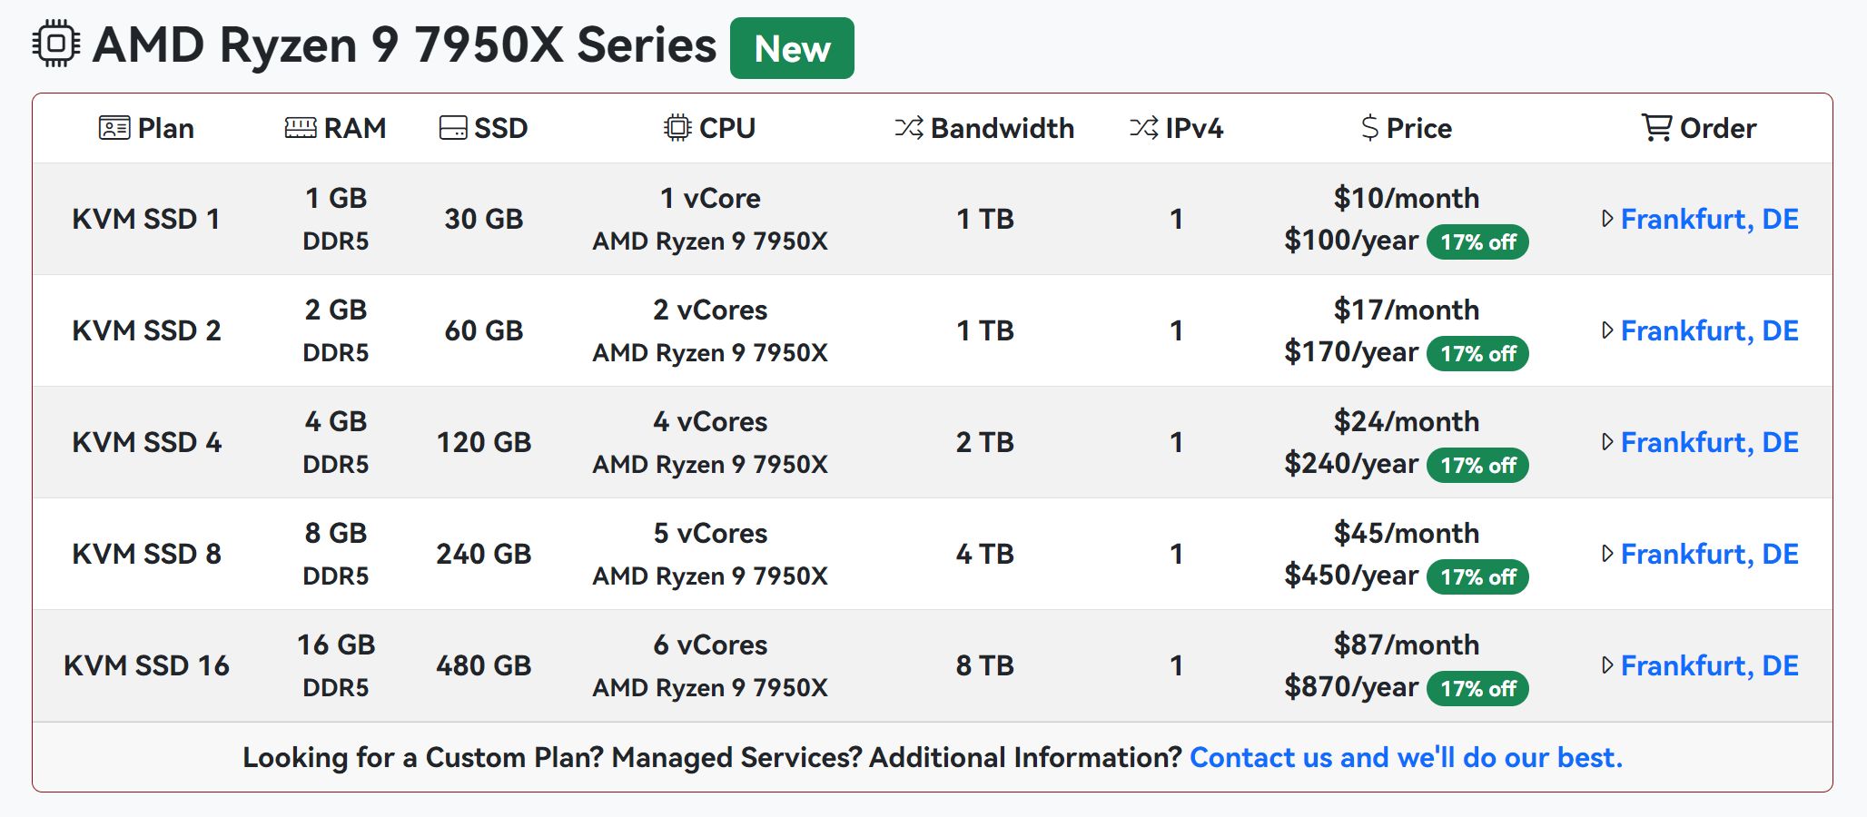Image resolution: width=1867 pixels, height=817 pixels.
Task: Click the RAM column memory icon
Action: [301, 128]
